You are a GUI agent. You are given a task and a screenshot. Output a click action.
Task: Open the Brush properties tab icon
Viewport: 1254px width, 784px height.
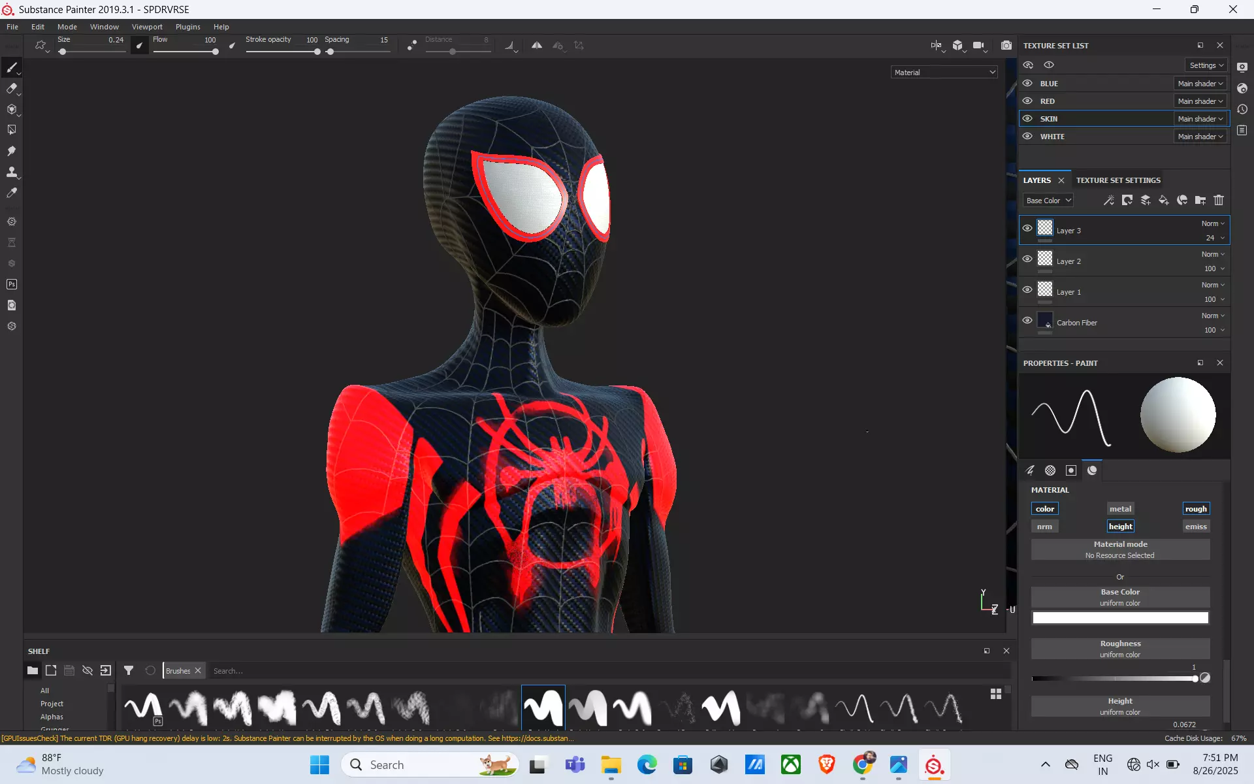pos(1030,470)
